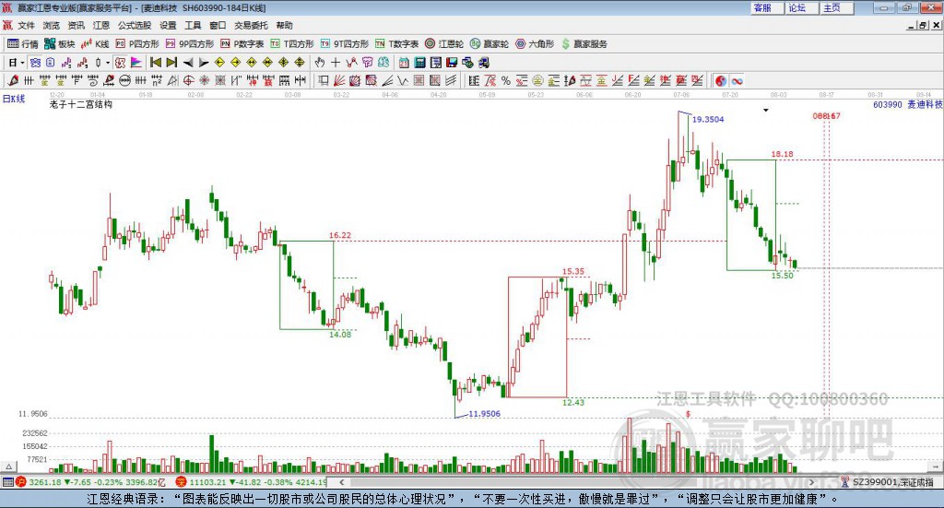Select the hand pan tool
The height and width of the screenshot is (508, 944).
pos(320,62)
